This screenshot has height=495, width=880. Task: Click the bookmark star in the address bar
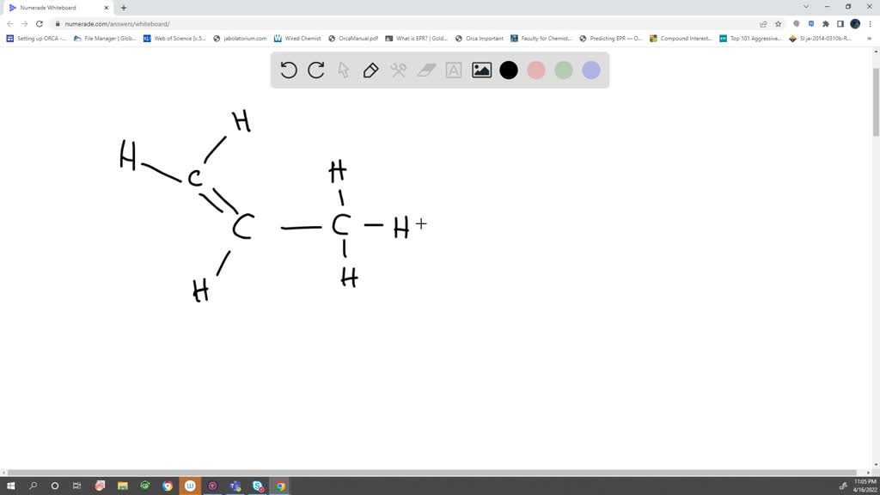point(778,24)
